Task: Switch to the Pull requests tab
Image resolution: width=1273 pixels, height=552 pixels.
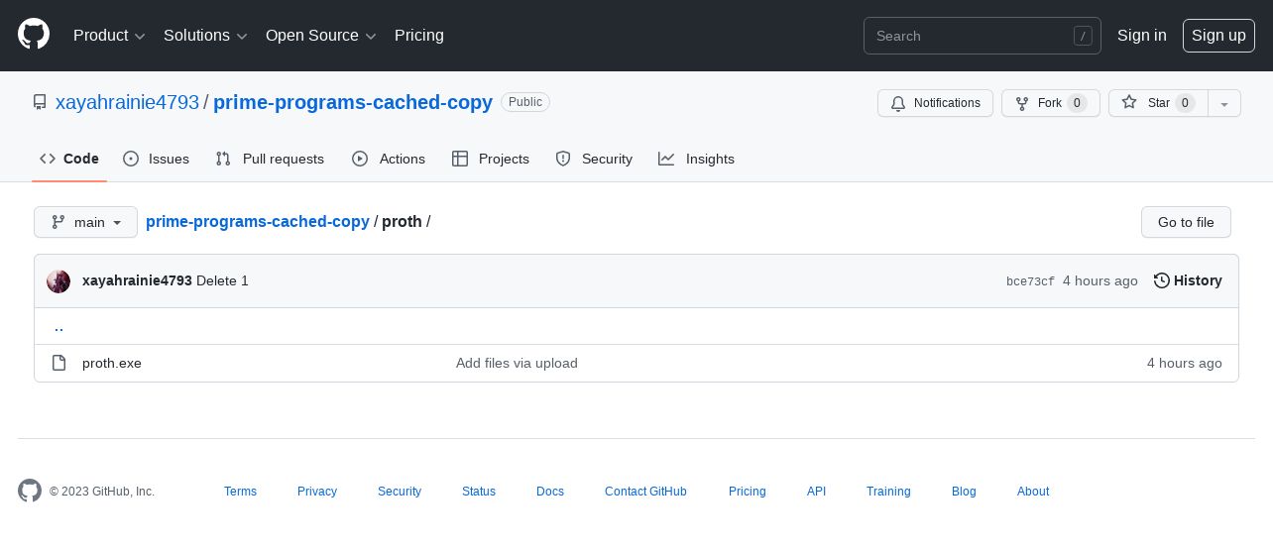Action: pyautogui.click(x=270, y=159)
